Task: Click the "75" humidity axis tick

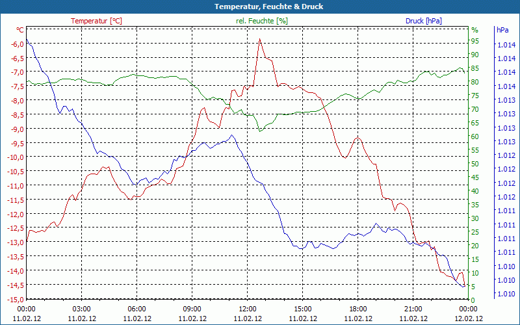Action: coord(475,96)
